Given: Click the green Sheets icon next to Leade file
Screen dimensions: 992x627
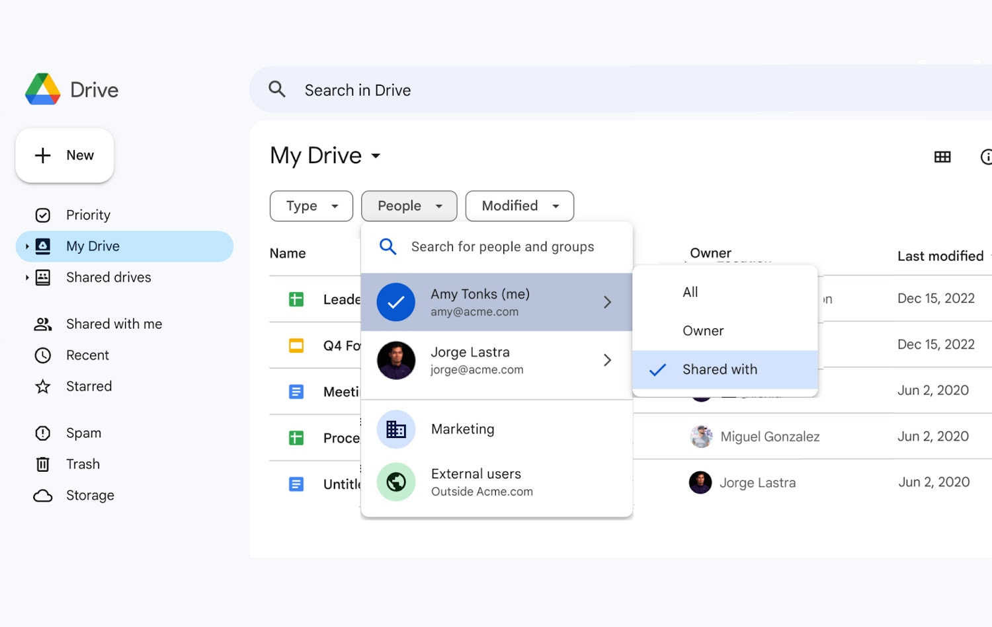Looking at the screenshot, I should pos(296,299).
